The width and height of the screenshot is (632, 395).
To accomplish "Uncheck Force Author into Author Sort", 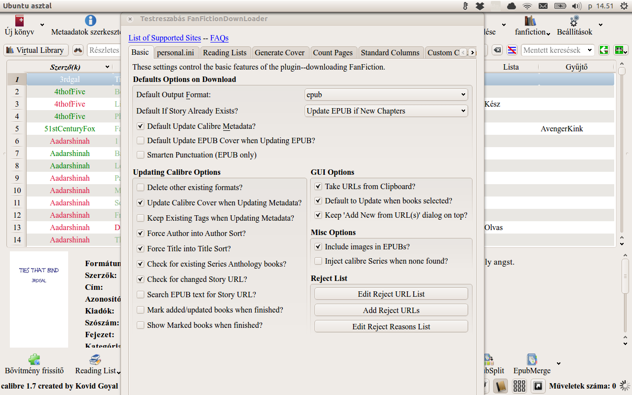I will tap(141, 234).
